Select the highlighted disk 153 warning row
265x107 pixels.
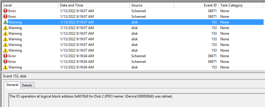pyautogui.click(x=133, y=22)
